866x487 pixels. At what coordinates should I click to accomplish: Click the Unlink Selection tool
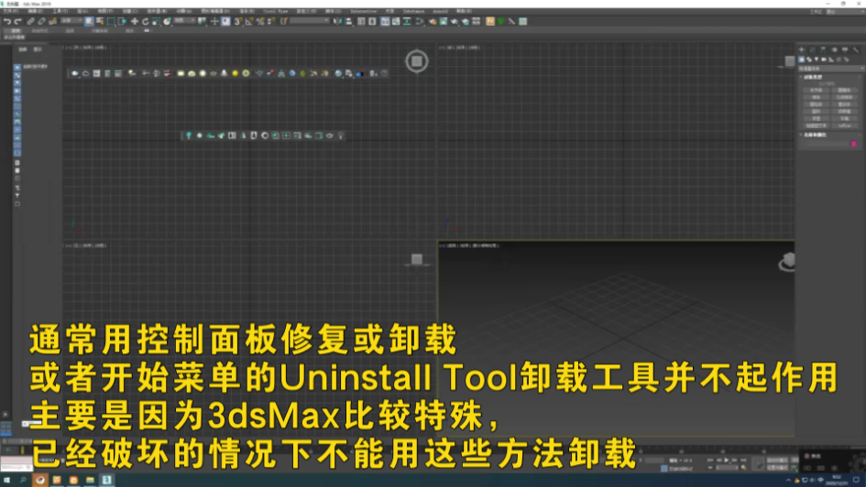41,21
